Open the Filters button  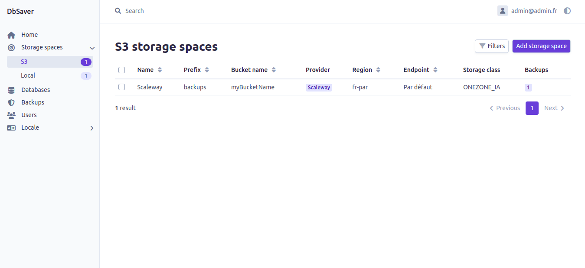tap(492, 46)
